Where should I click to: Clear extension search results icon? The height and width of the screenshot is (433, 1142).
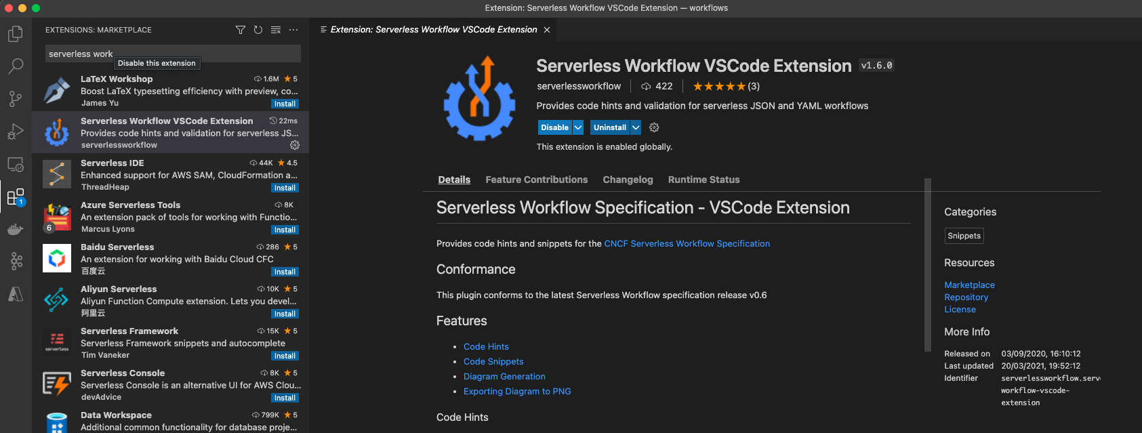pyautogui.click(x=276, y=30)
